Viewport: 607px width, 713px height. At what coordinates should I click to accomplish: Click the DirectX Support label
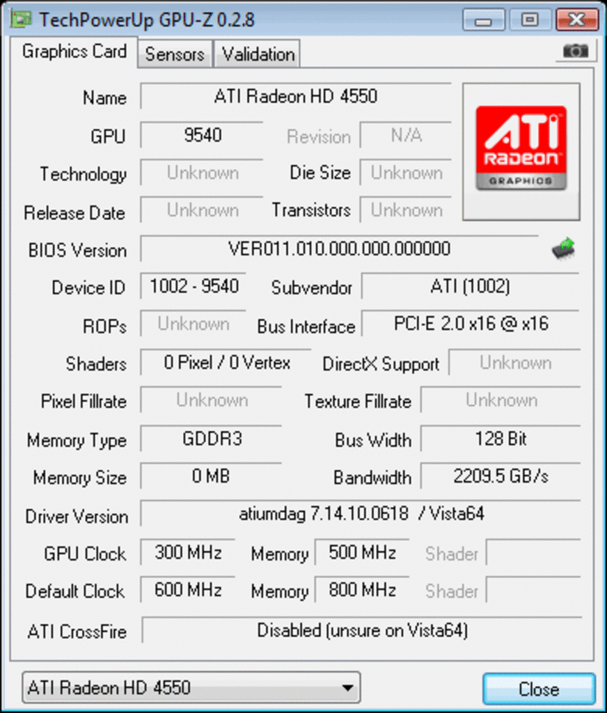[381, 364]
